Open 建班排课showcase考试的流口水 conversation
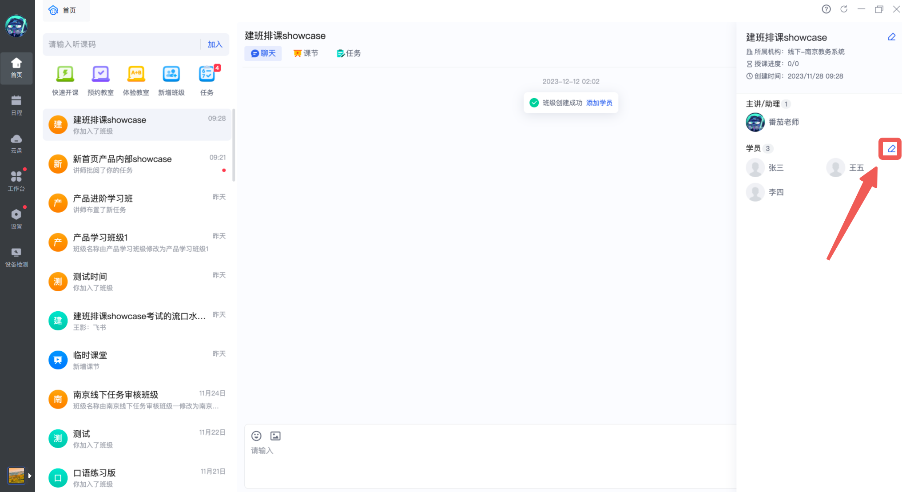Image resolution: width=902 pixels, height=492 pixels. point(137,321)
